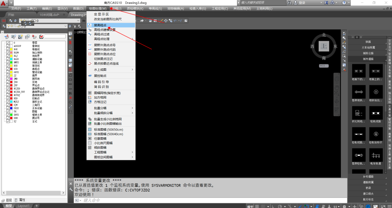Click the check-all icon in layer panel toolbar
Image resolution: width=392 pixels, height=208 pixels.
(x=41, y=37)
